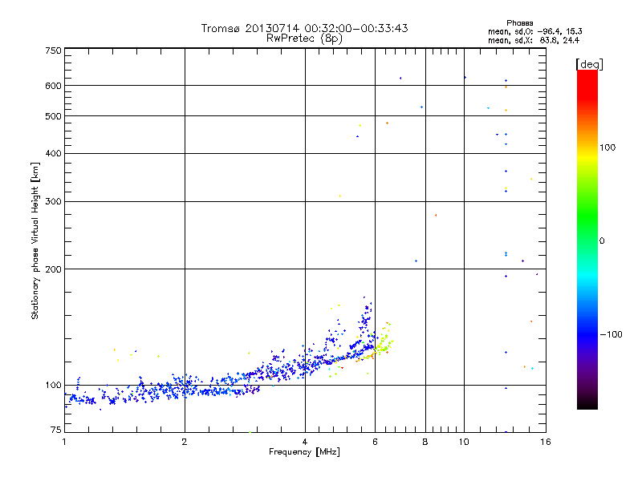Click y-axis tick label "100"
Screen dimensions: 642x481
point(53,386)
